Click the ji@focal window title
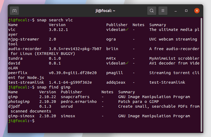211x137 pixels. click(105, 11)
